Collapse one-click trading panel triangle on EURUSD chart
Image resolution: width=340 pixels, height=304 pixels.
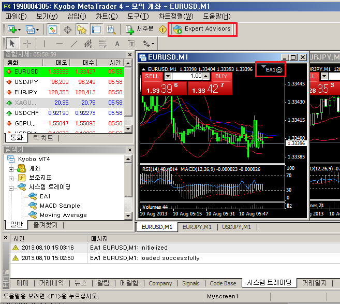[x=143, y=69]
